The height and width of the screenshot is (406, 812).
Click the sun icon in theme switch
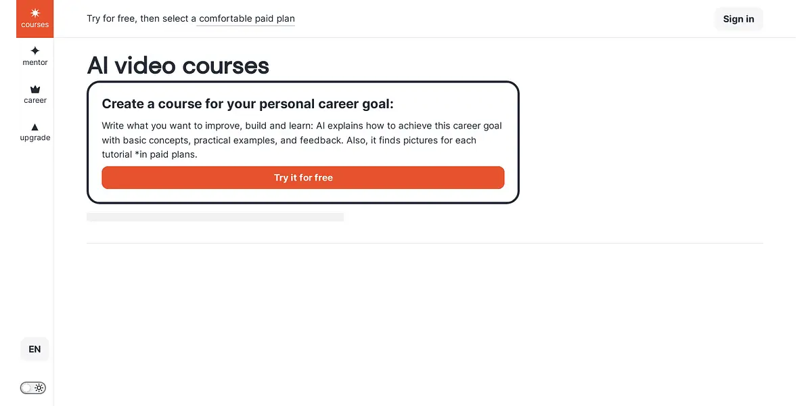[x=39, y=388]
